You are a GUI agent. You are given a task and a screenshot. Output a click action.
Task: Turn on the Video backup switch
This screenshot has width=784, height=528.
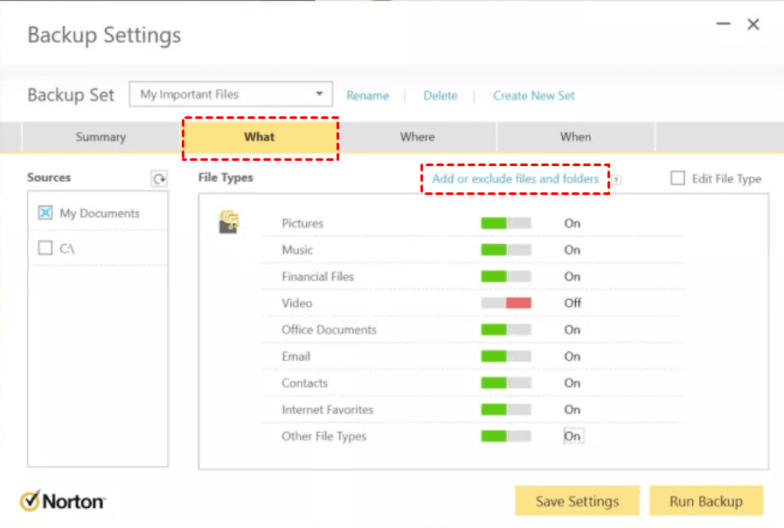click(x=506, y=303)
